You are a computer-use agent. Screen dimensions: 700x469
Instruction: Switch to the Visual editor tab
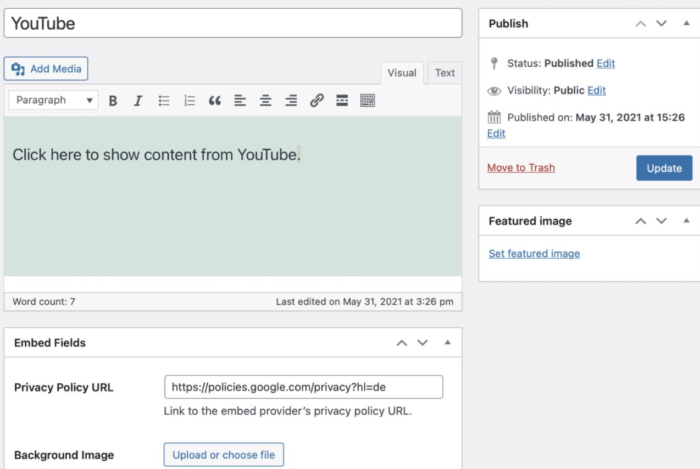pyautogui.click(x=402, y=73)
